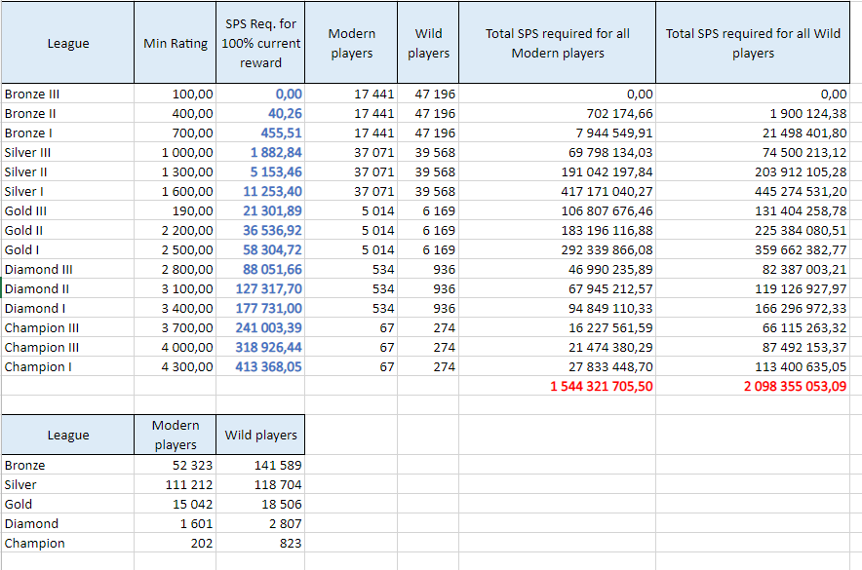Select Diamond Wild players count 2 807
Viewport: 862px width, 570px height.
tap(260, 523)
